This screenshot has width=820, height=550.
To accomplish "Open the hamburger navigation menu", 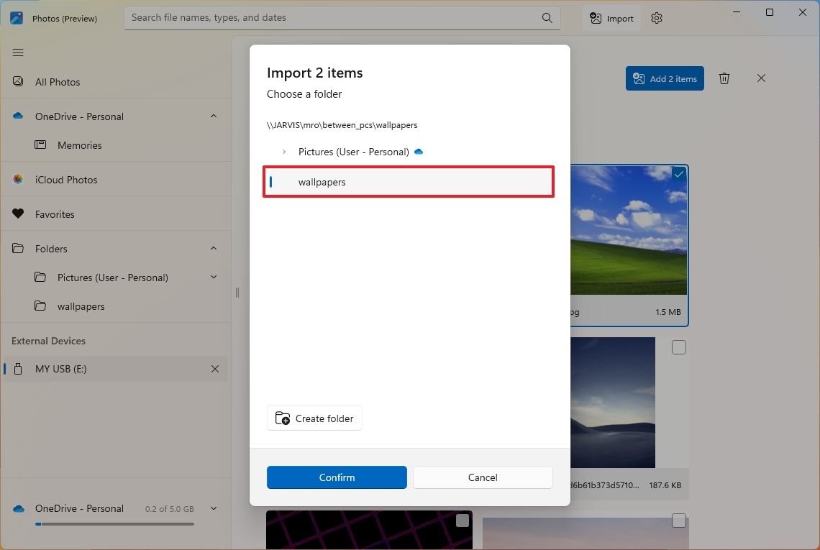I will 17,52.
